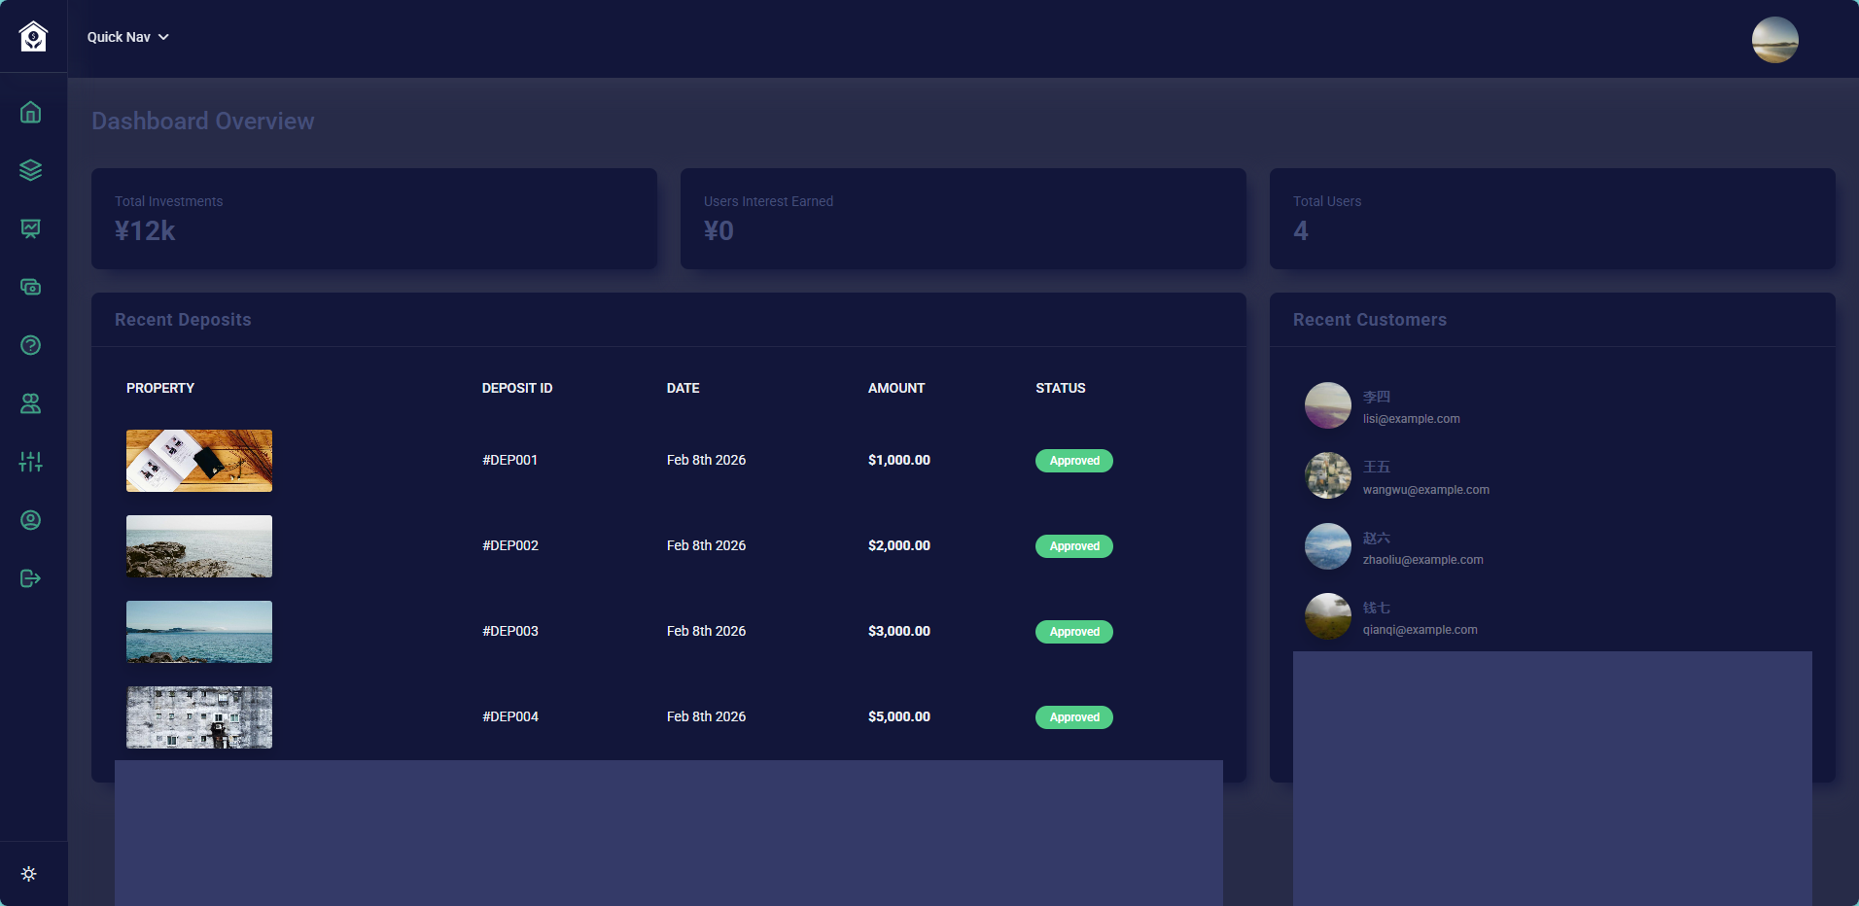The image size is (1859, 906).
Task: Click the sliders settings sidebar icon
Action: (31, 462)
